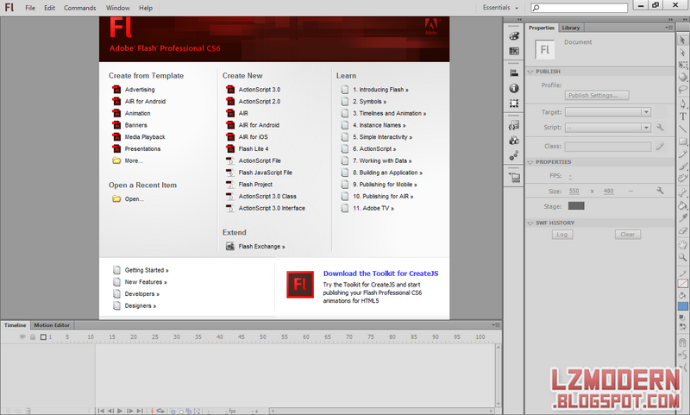
Task: Toggle Edit Multiple Frames button
Action: click(x=189, y=412)
